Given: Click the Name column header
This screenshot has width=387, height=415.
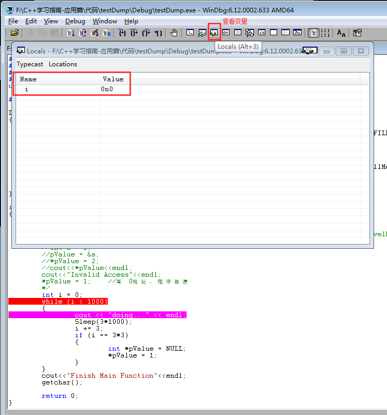Looking at the screenshot, I should (58, 79).
